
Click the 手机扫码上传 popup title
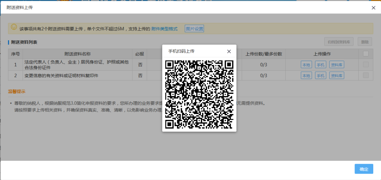tap(181, 51)
